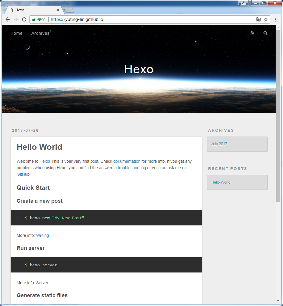The image size is (283, 306).
Task: Open Hello World under Recent Posts
Action: pos(221,182)
